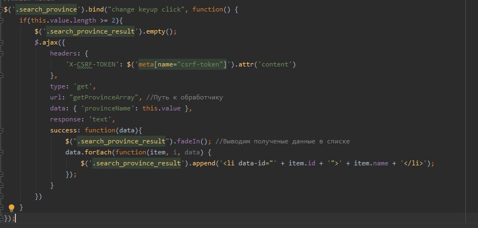The height and width of the screenshot is (228, 478).
Task: Click the attr method name
Action: tap(246, 64)
